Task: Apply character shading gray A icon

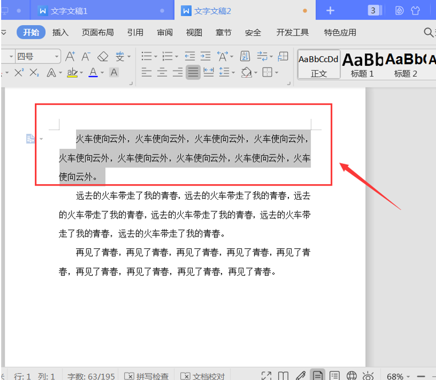Action: 114,73
